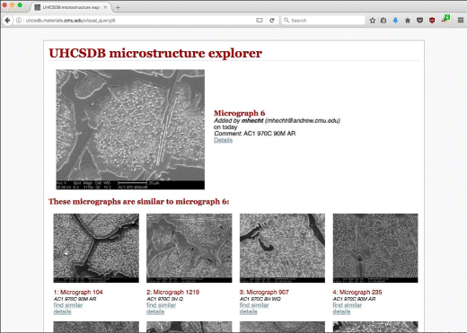Go to browser home icon

408,21
